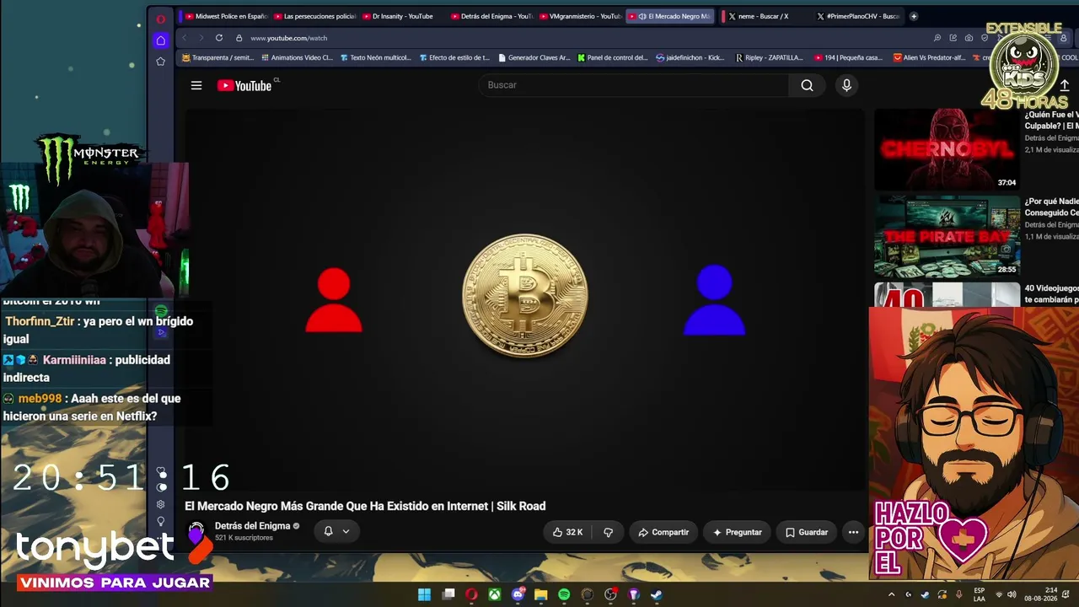
Task: Click the YouTube search magnifier button
Action: tap(807, 85)
